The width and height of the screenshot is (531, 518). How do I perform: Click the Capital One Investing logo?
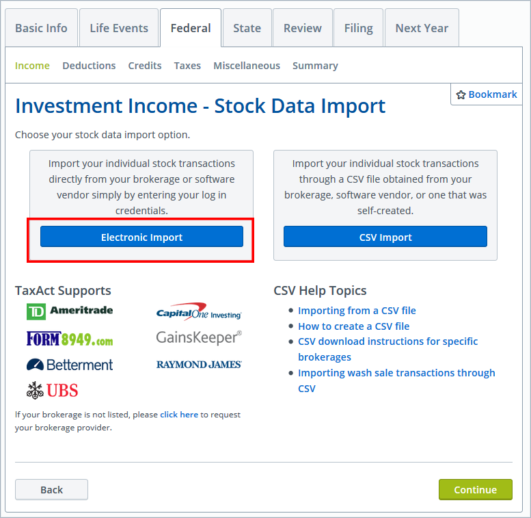point(199,311)
